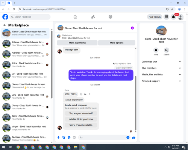The image size is (188, 150).
Task: Open Angel 2bed 1bath house conversation
Action: click(x=25, y=128)
